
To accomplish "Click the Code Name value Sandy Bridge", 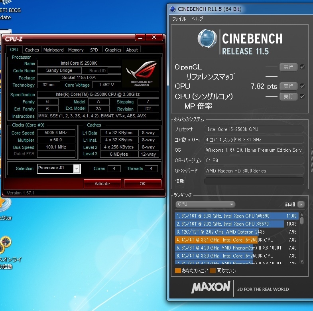I will click(x=59, y=70).
